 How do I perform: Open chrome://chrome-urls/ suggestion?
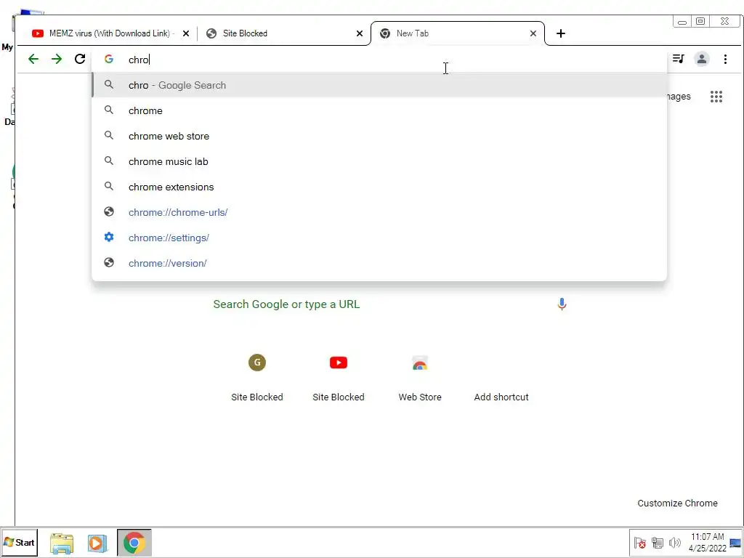click(379, 212)
